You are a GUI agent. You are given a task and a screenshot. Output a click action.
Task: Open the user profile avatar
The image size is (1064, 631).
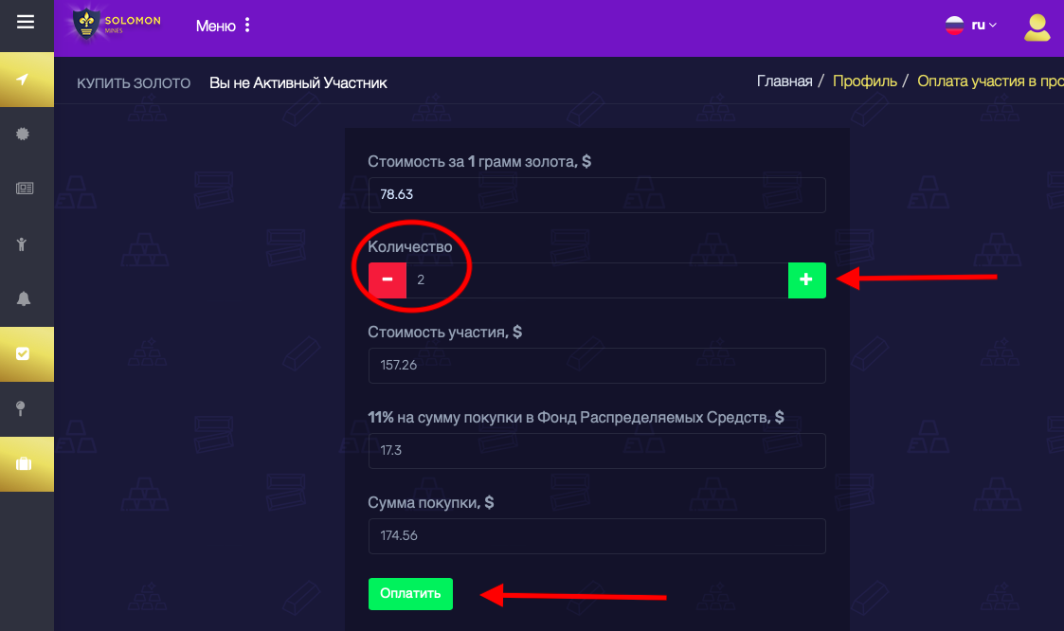[1037, 27]
